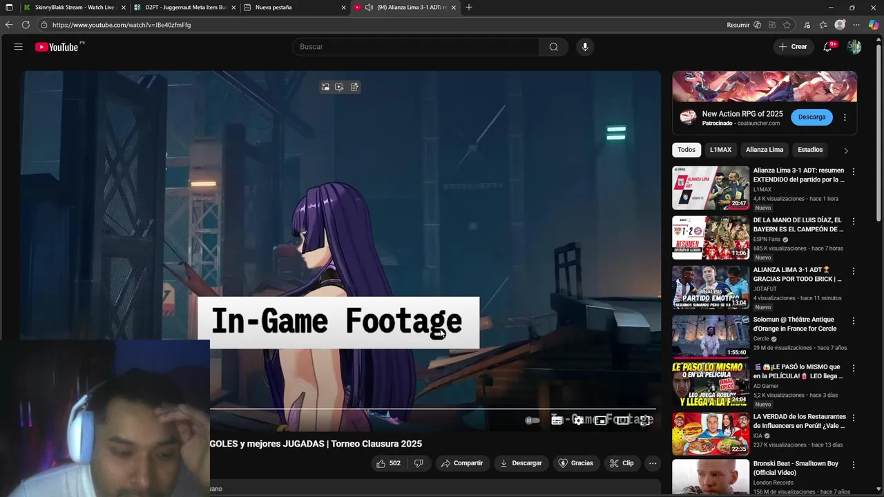Click the Gracias button

click(x=576, y=463)
